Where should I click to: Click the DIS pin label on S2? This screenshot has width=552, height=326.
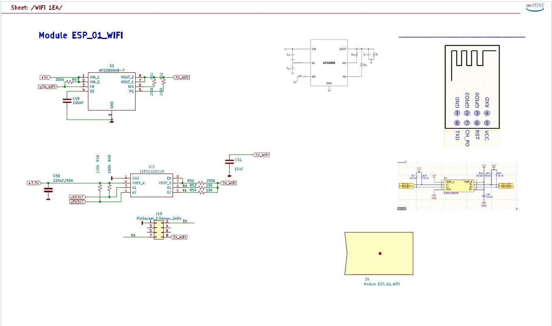(x=131, y=87)
